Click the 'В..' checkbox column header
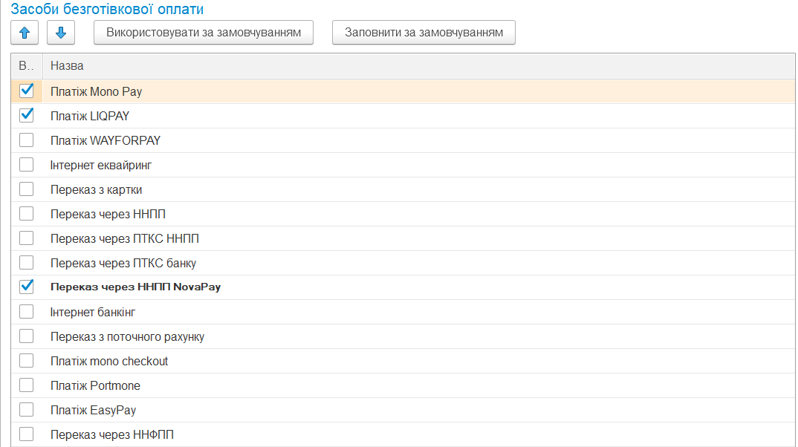The height and width of the screenshot is (447, 798). click(x=26, y=66)
